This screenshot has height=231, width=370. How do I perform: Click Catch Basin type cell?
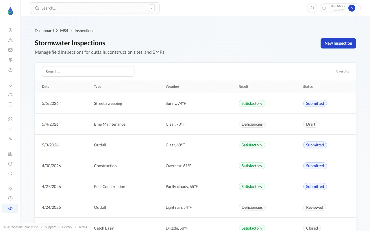point(104,228)
